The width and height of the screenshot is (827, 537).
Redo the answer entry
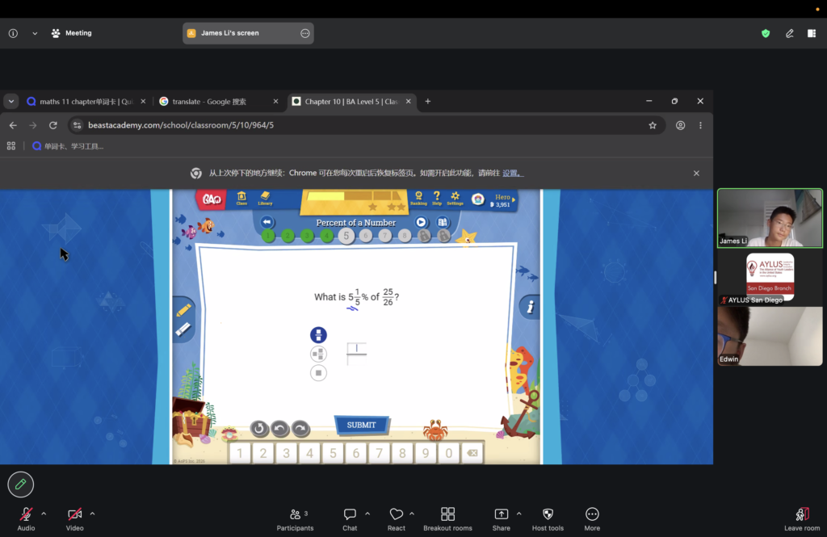tap(300, 428)
